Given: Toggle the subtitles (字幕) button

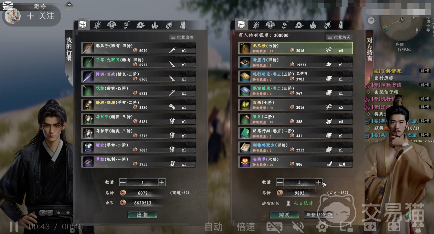Looking at the screenshot, I should (x=274, y=227).
